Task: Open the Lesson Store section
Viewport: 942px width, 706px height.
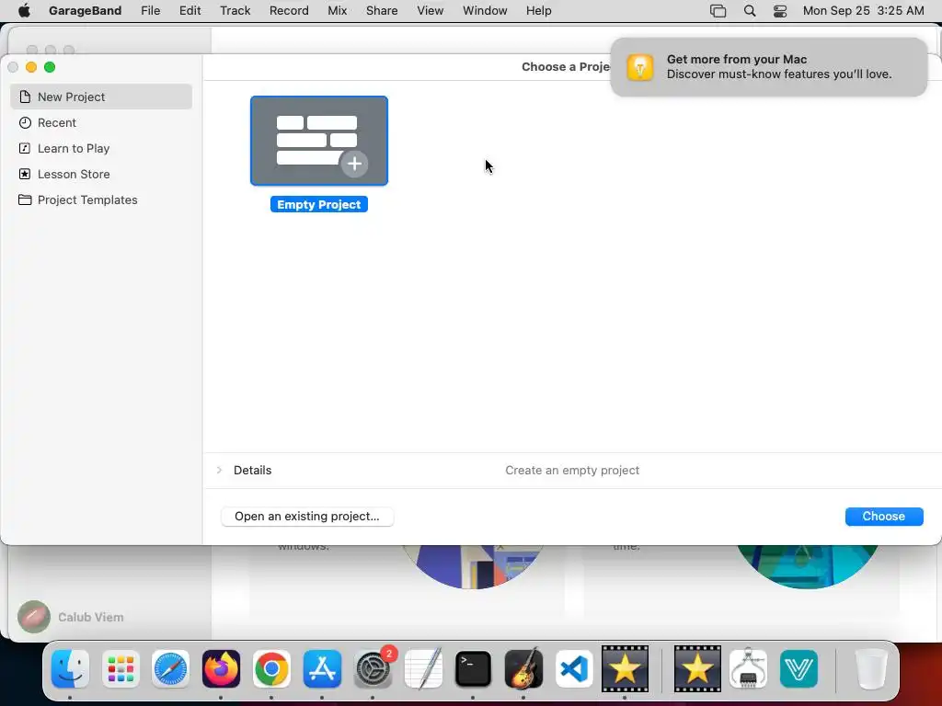Action: point(101,174)
